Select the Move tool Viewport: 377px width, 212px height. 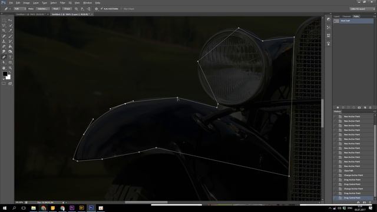(x=10, y=21)
